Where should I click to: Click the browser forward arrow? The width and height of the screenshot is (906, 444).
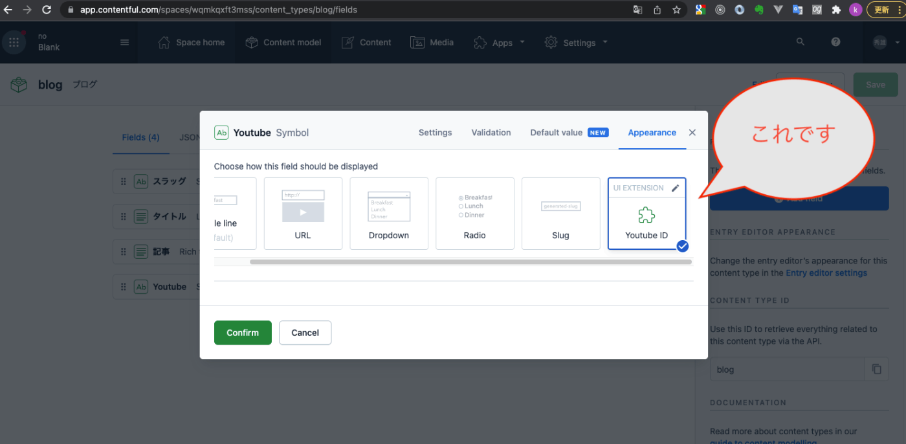click(x=27, y=10)
